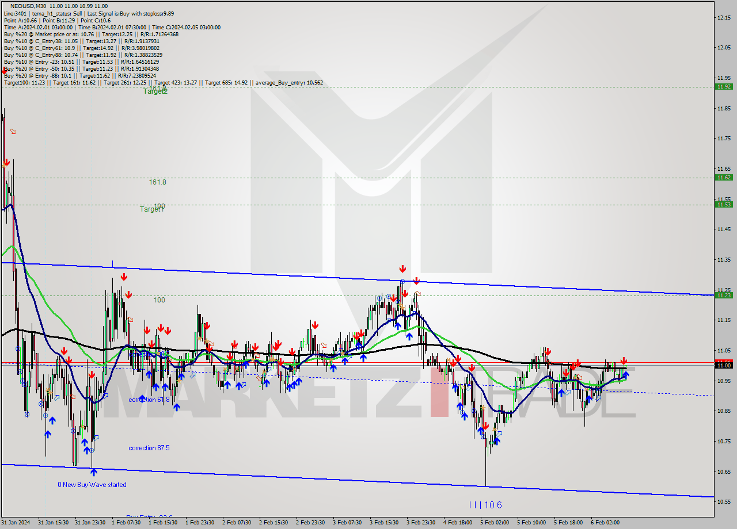
Task: Click the '31 Jan 23:30' time axis label
Action: (90, 523)
